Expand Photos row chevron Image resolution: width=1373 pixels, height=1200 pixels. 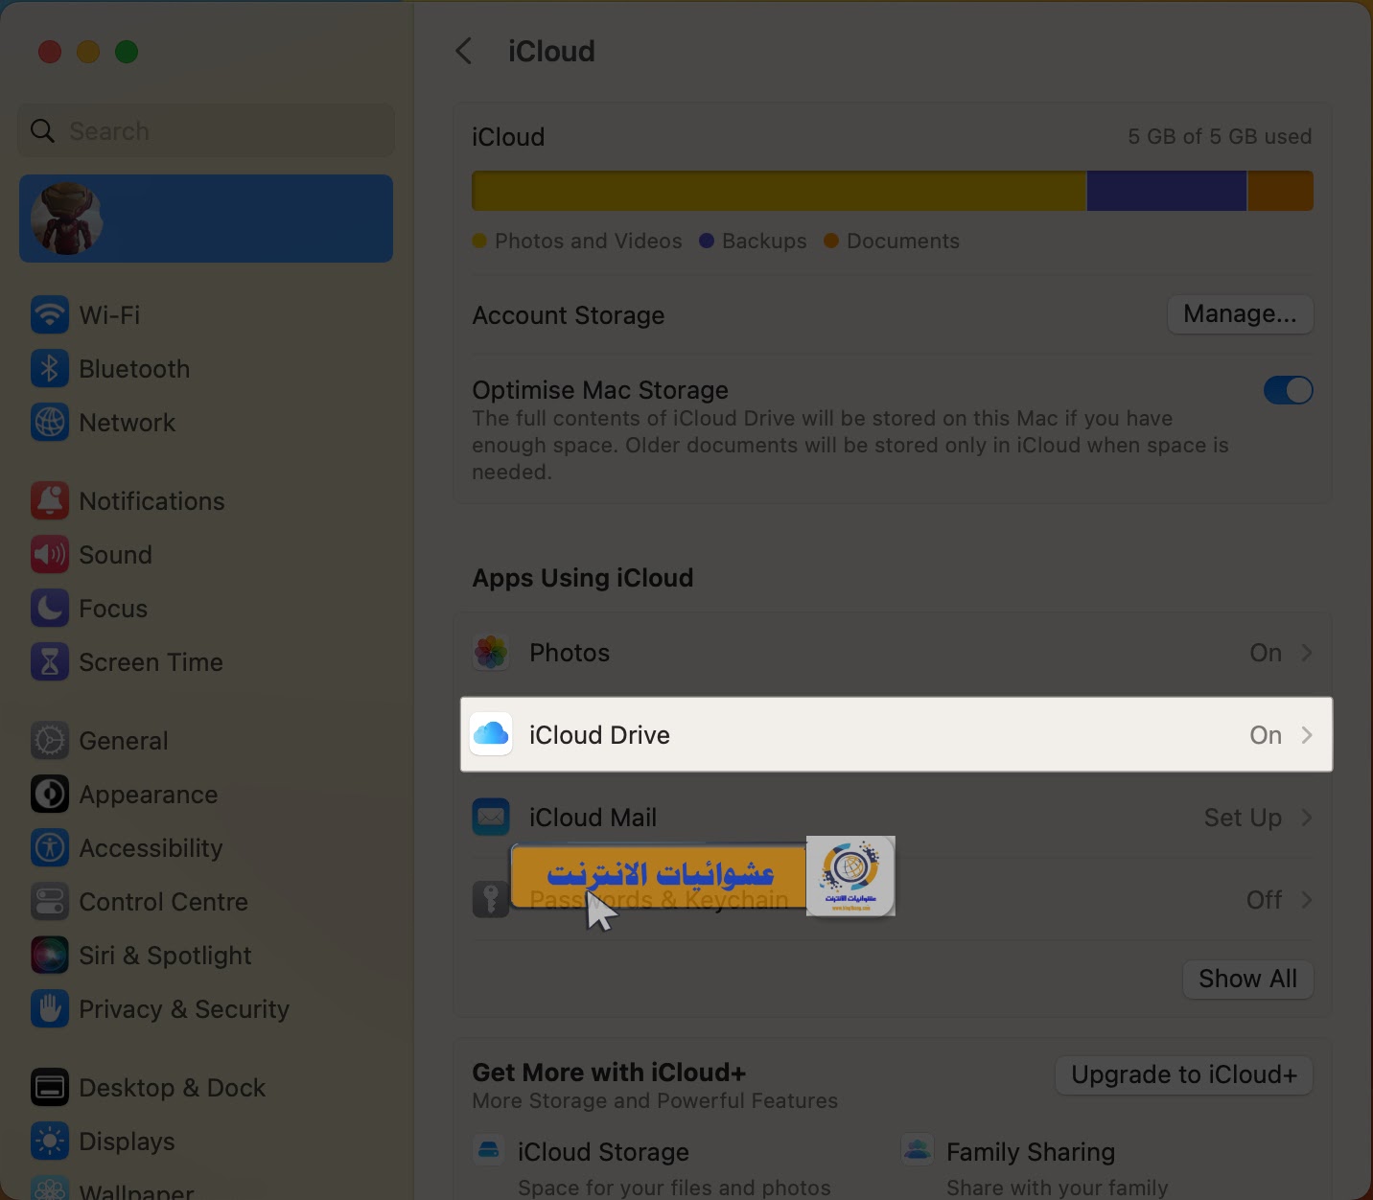[x=1306, y=653]
